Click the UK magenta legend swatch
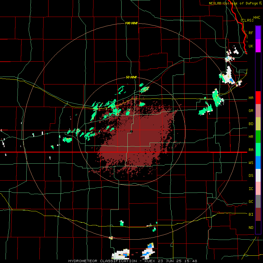Image resolution: width=263 pixels, height=263 pixels. 258,46
